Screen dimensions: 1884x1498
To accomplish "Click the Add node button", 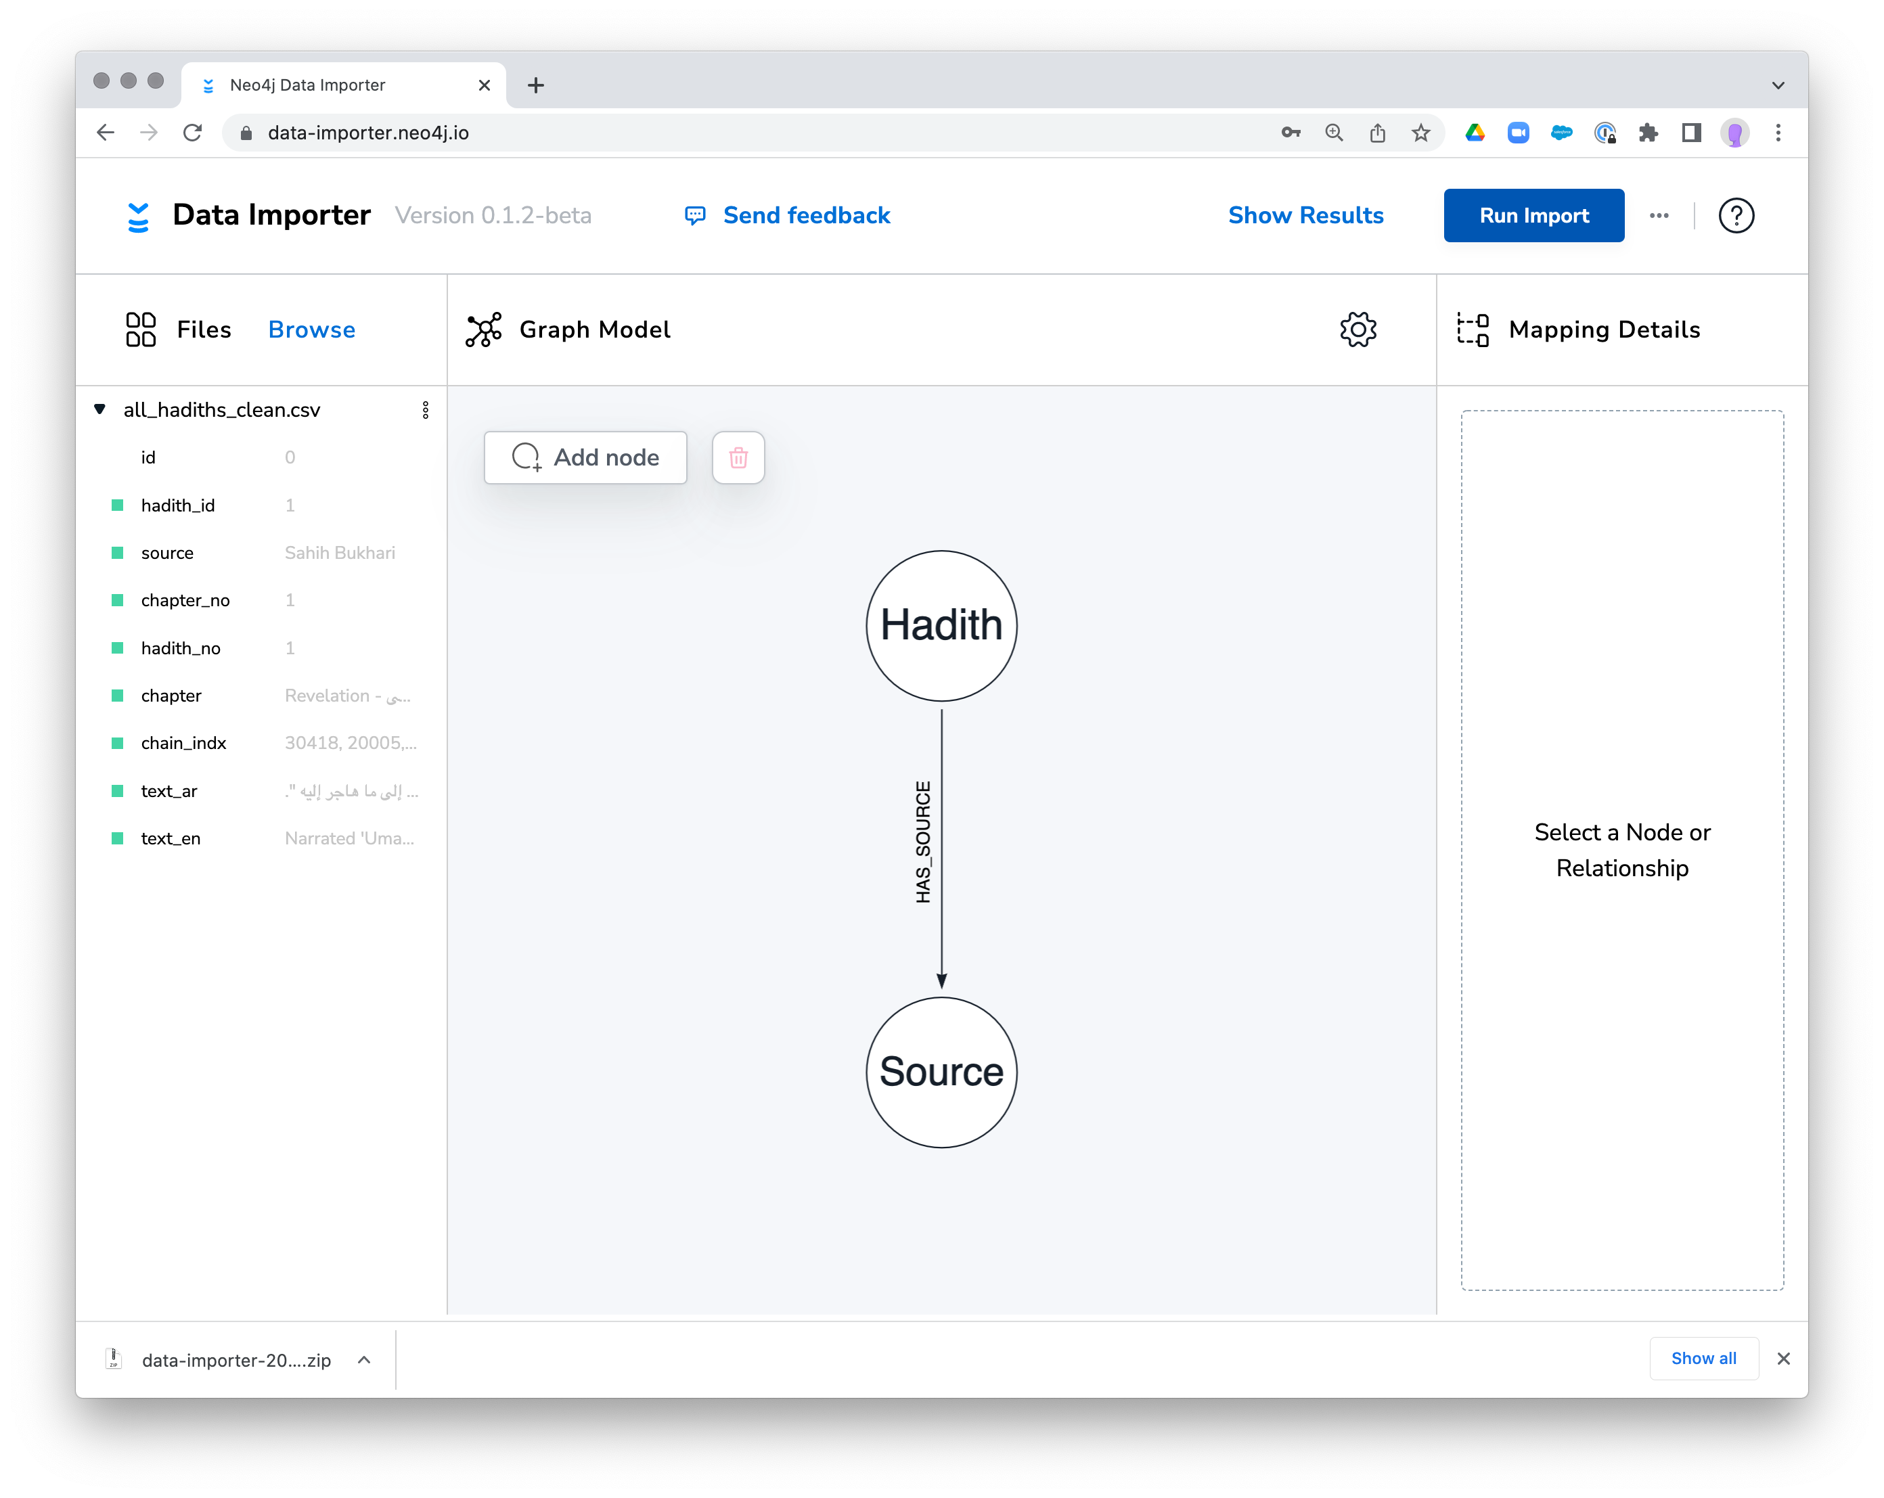I will coord(585,457).
